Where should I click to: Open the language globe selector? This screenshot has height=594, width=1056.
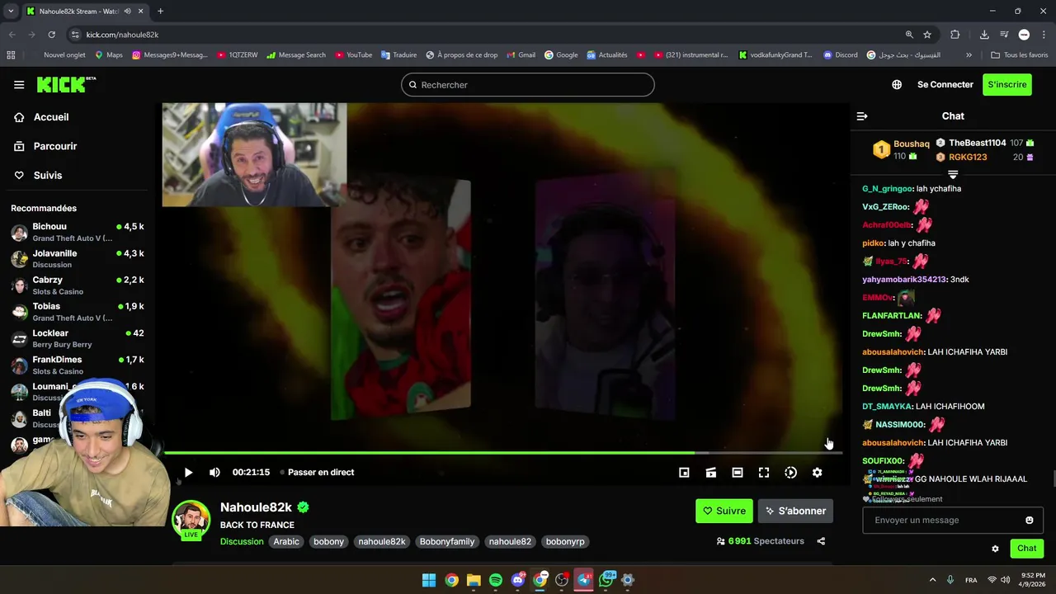pyautogui.click(x=897, y=84)
